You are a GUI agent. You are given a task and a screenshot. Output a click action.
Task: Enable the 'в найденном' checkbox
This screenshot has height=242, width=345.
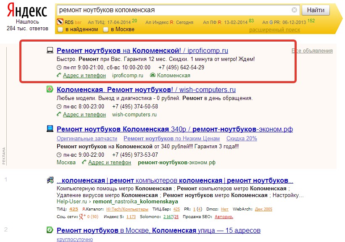pos(60,29)
